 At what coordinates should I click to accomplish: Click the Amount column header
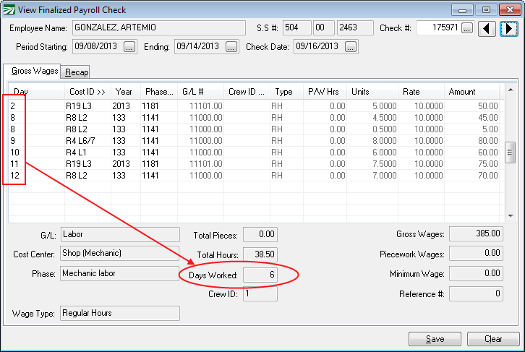470,92
